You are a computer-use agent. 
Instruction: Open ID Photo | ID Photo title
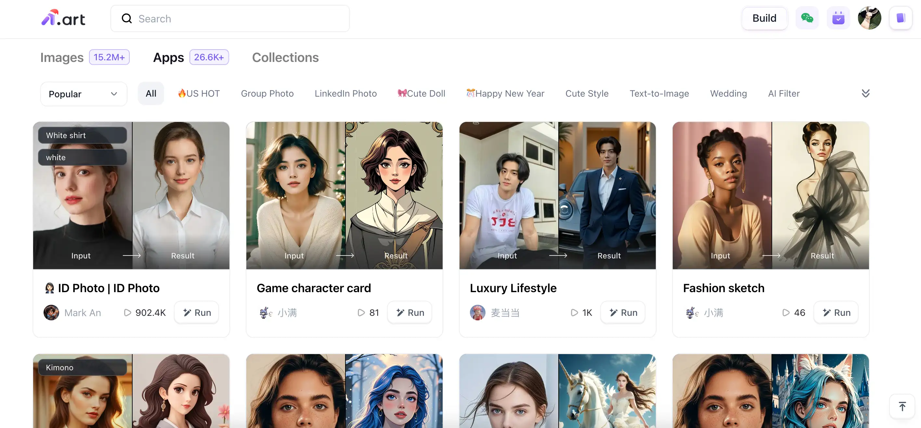coord(102,288)
